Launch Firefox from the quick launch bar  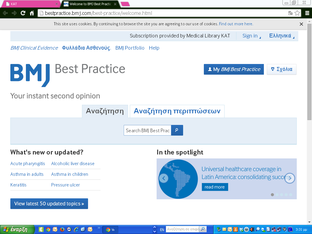[62, 229]
